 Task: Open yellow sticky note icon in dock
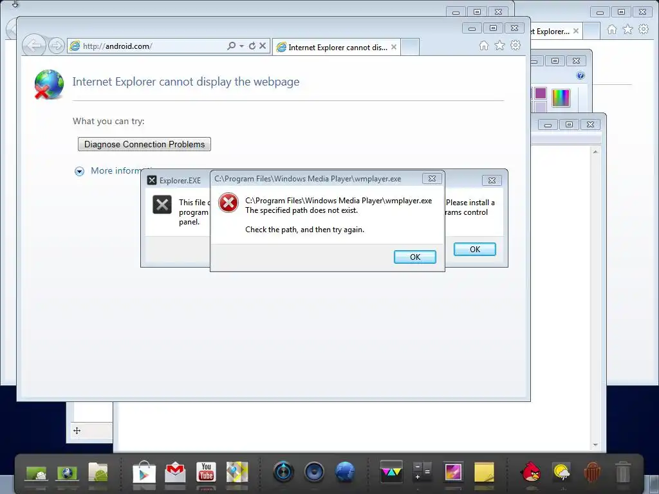pyautogui.click(x=484, y=472)
